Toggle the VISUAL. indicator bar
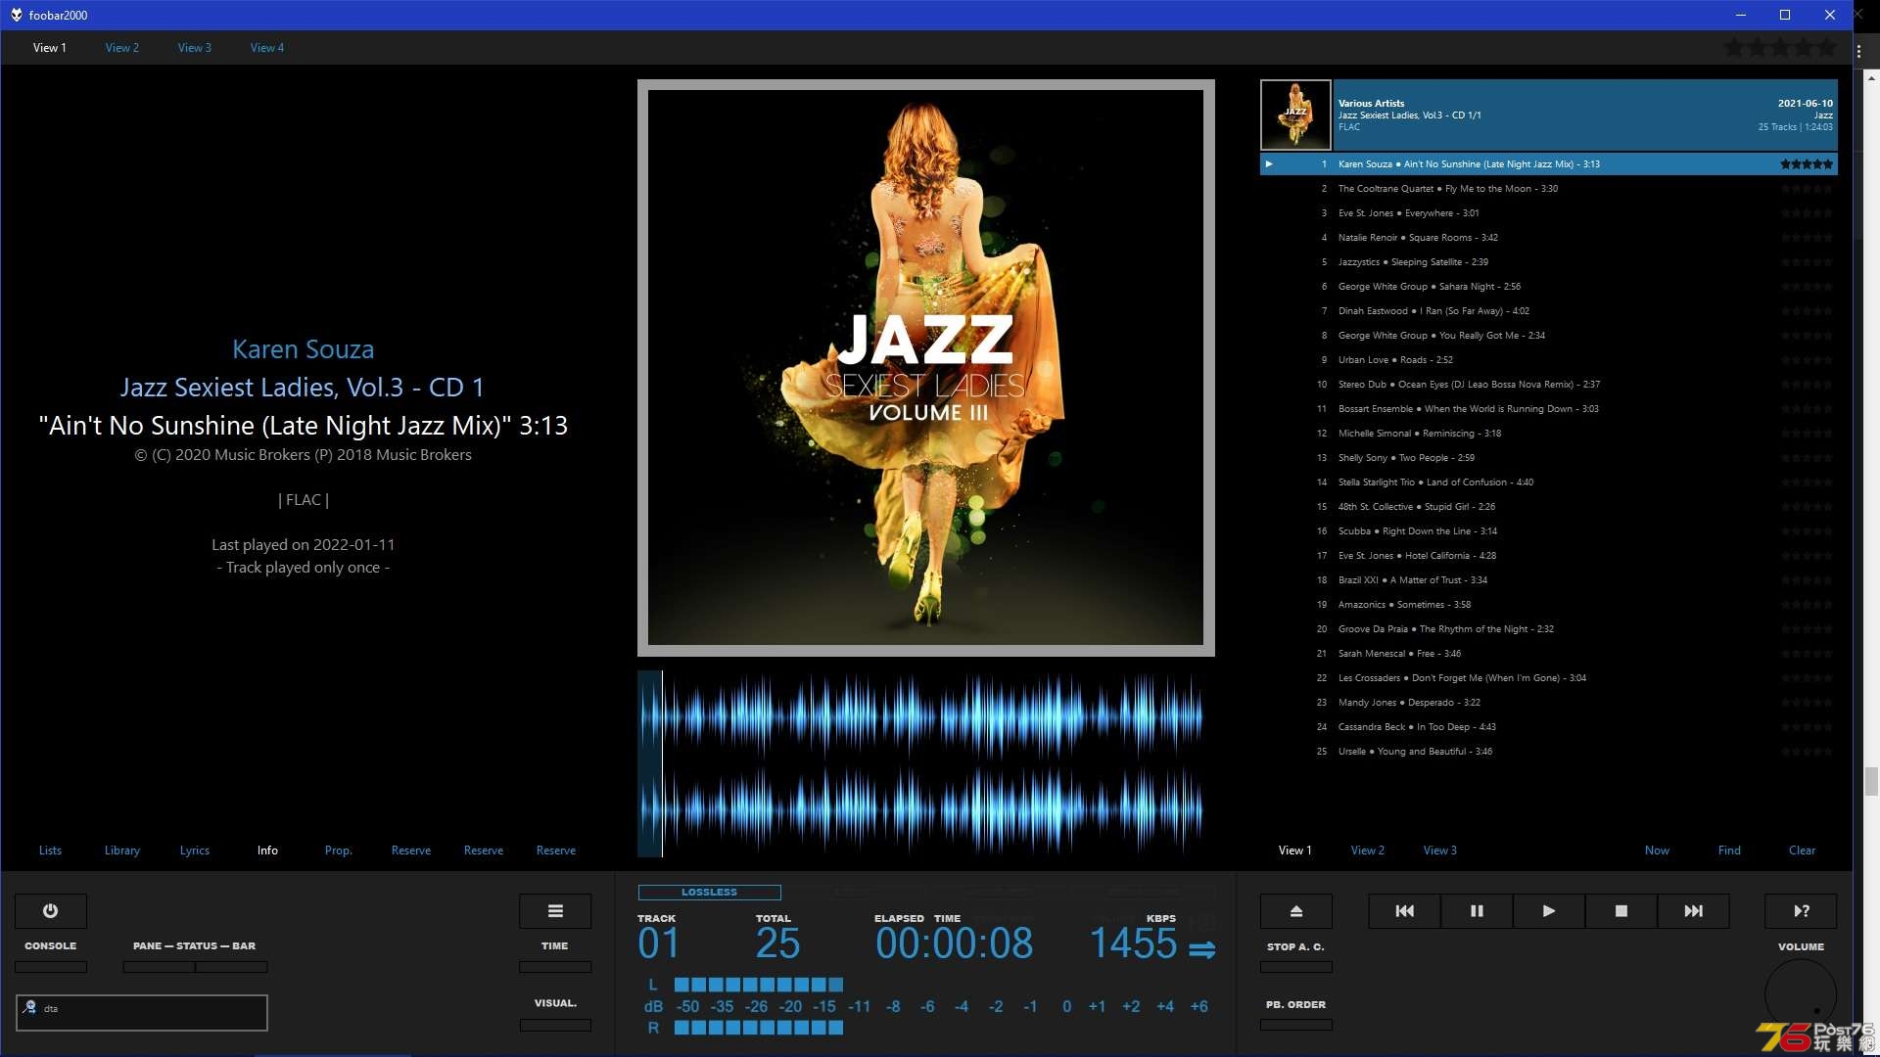The image size is (1880, 1057). pyautogui.click(x=555, y=1025)
